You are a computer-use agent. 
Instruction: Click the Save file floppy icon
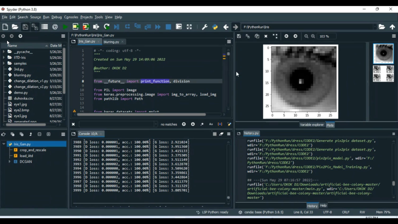(x=25, y=27)
